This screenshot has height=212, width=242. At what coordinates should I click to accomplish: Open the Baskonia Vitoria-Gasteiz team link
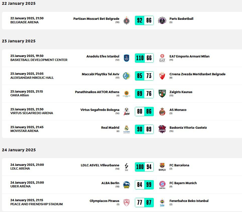188,128
